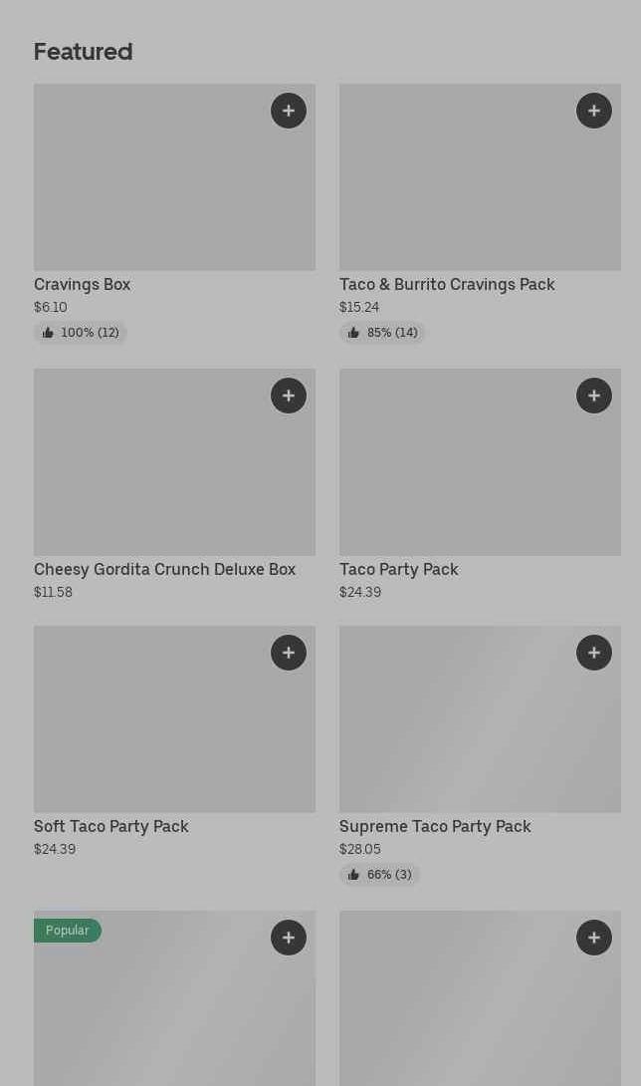This screenshot has height=1086, width=641.
Task: Add the Popular item to cart
Action: coord(289,938)
